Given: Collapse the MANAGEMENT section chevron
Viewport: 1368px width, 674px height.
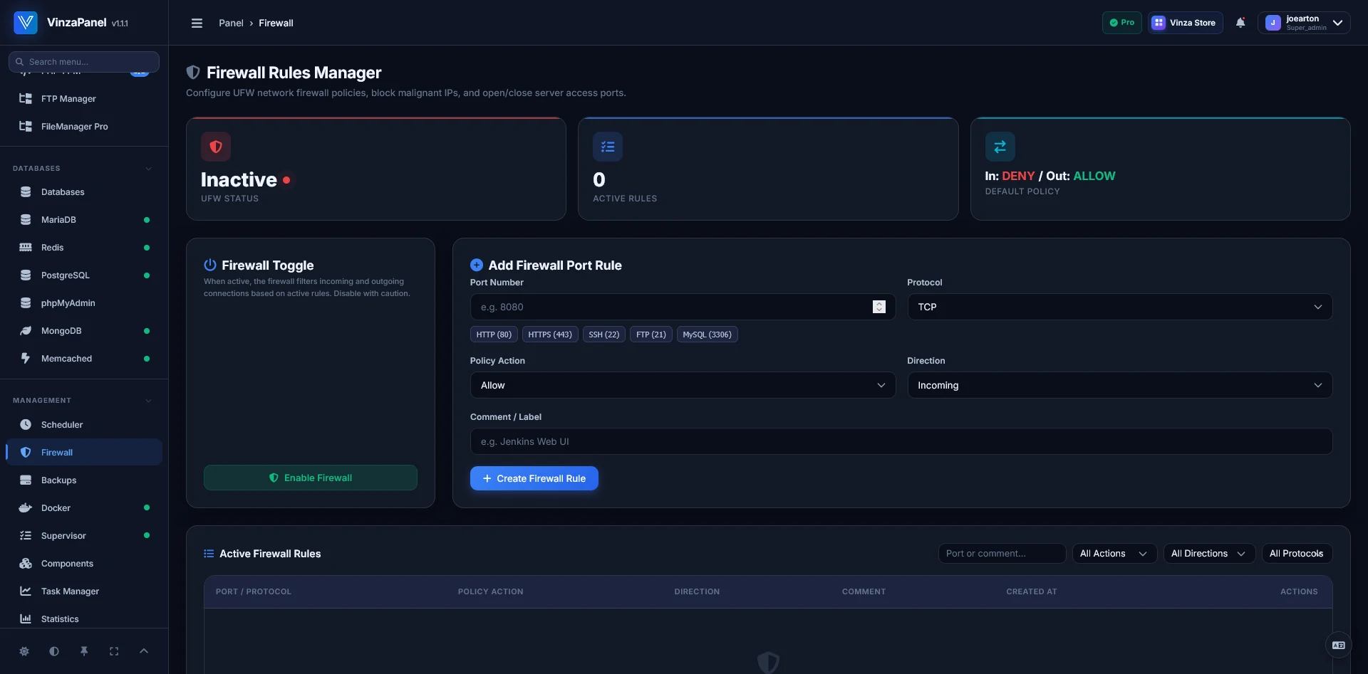Looking at the screenshot, I should [x=149, y=401].
